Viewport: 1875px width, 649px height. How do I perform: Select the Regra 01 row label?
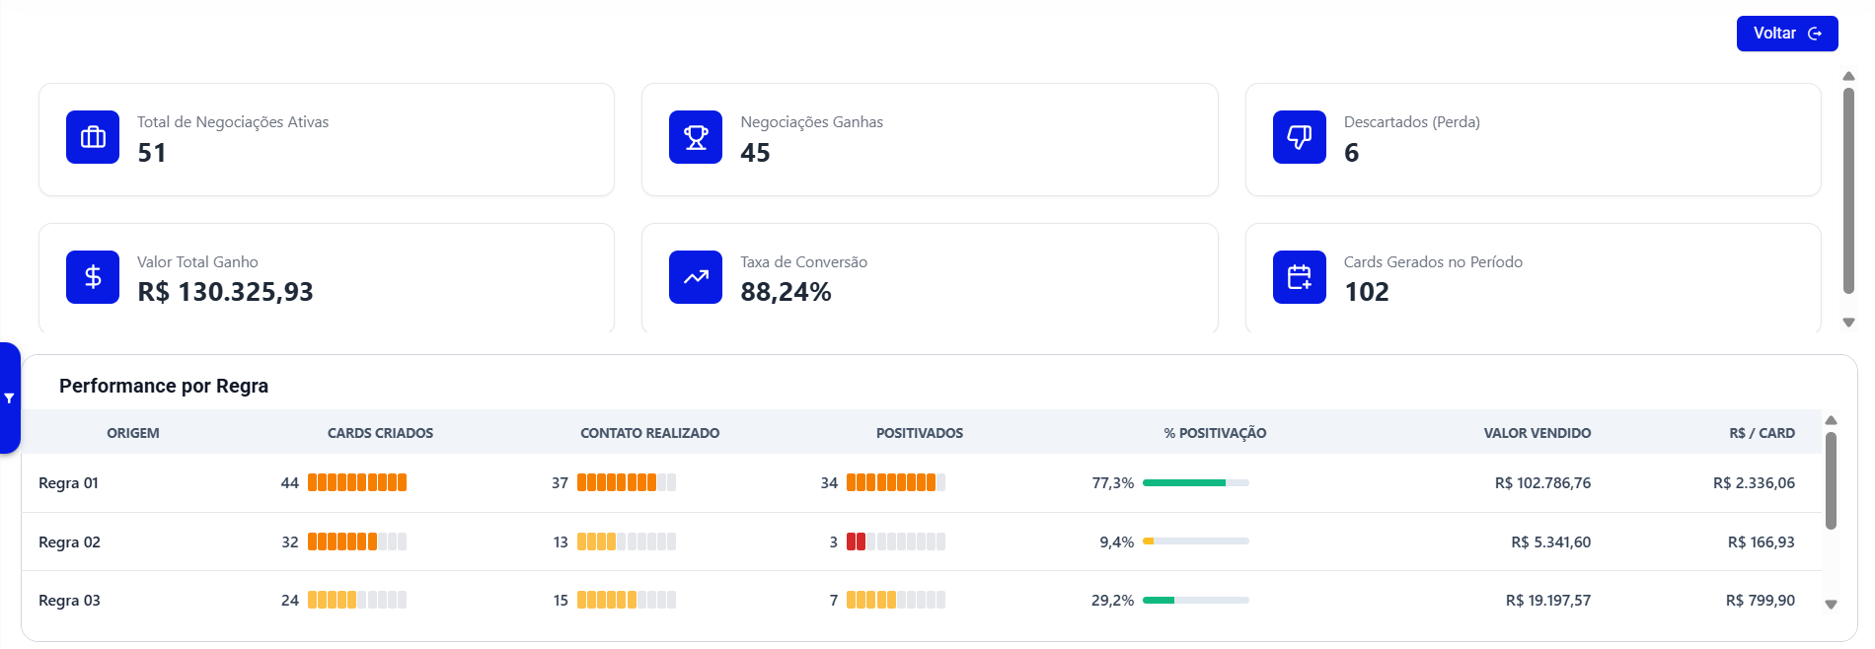69,483
